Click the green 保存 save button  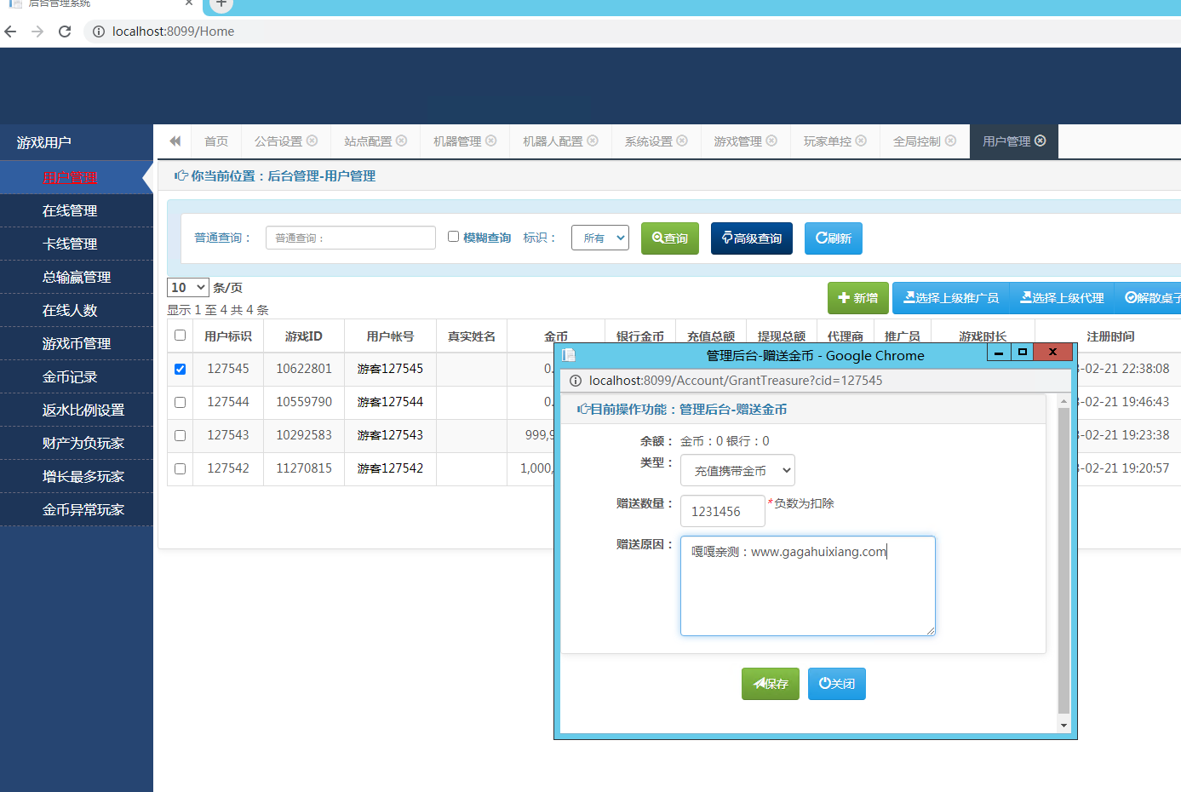pyautogui.click(x=770, y=684)
